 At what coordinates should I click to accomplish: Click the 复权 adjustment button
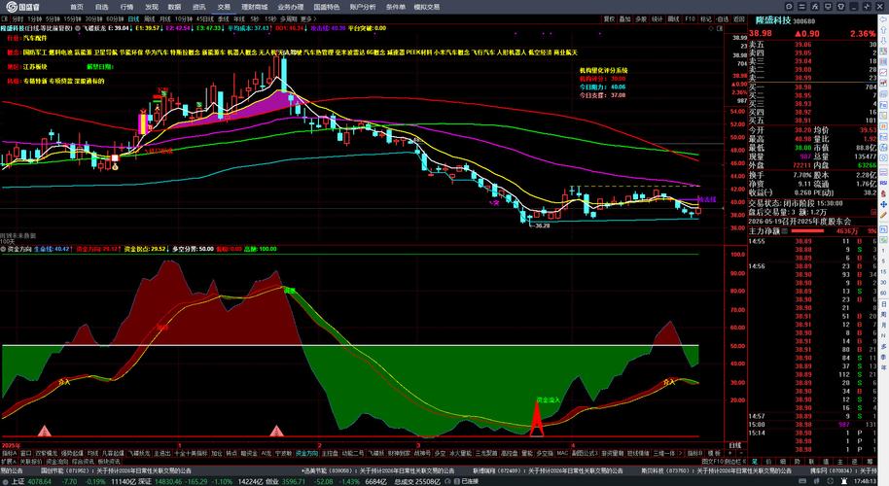609,18
